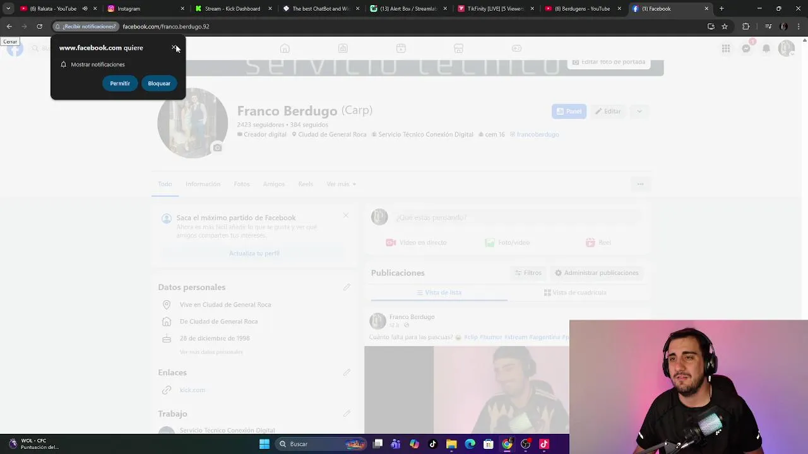Click the facebook.com address bar URL

click(x=166, y=26)
